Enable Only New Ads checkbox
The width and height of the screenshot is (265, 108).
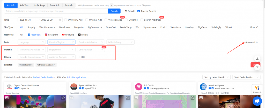pyautogui.click(x=65, y=20)
